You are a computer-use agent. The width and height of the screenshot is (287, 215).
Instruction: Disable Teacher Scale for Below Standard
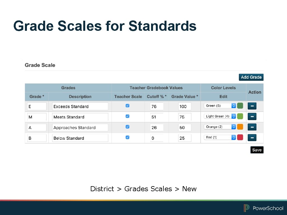128,137
